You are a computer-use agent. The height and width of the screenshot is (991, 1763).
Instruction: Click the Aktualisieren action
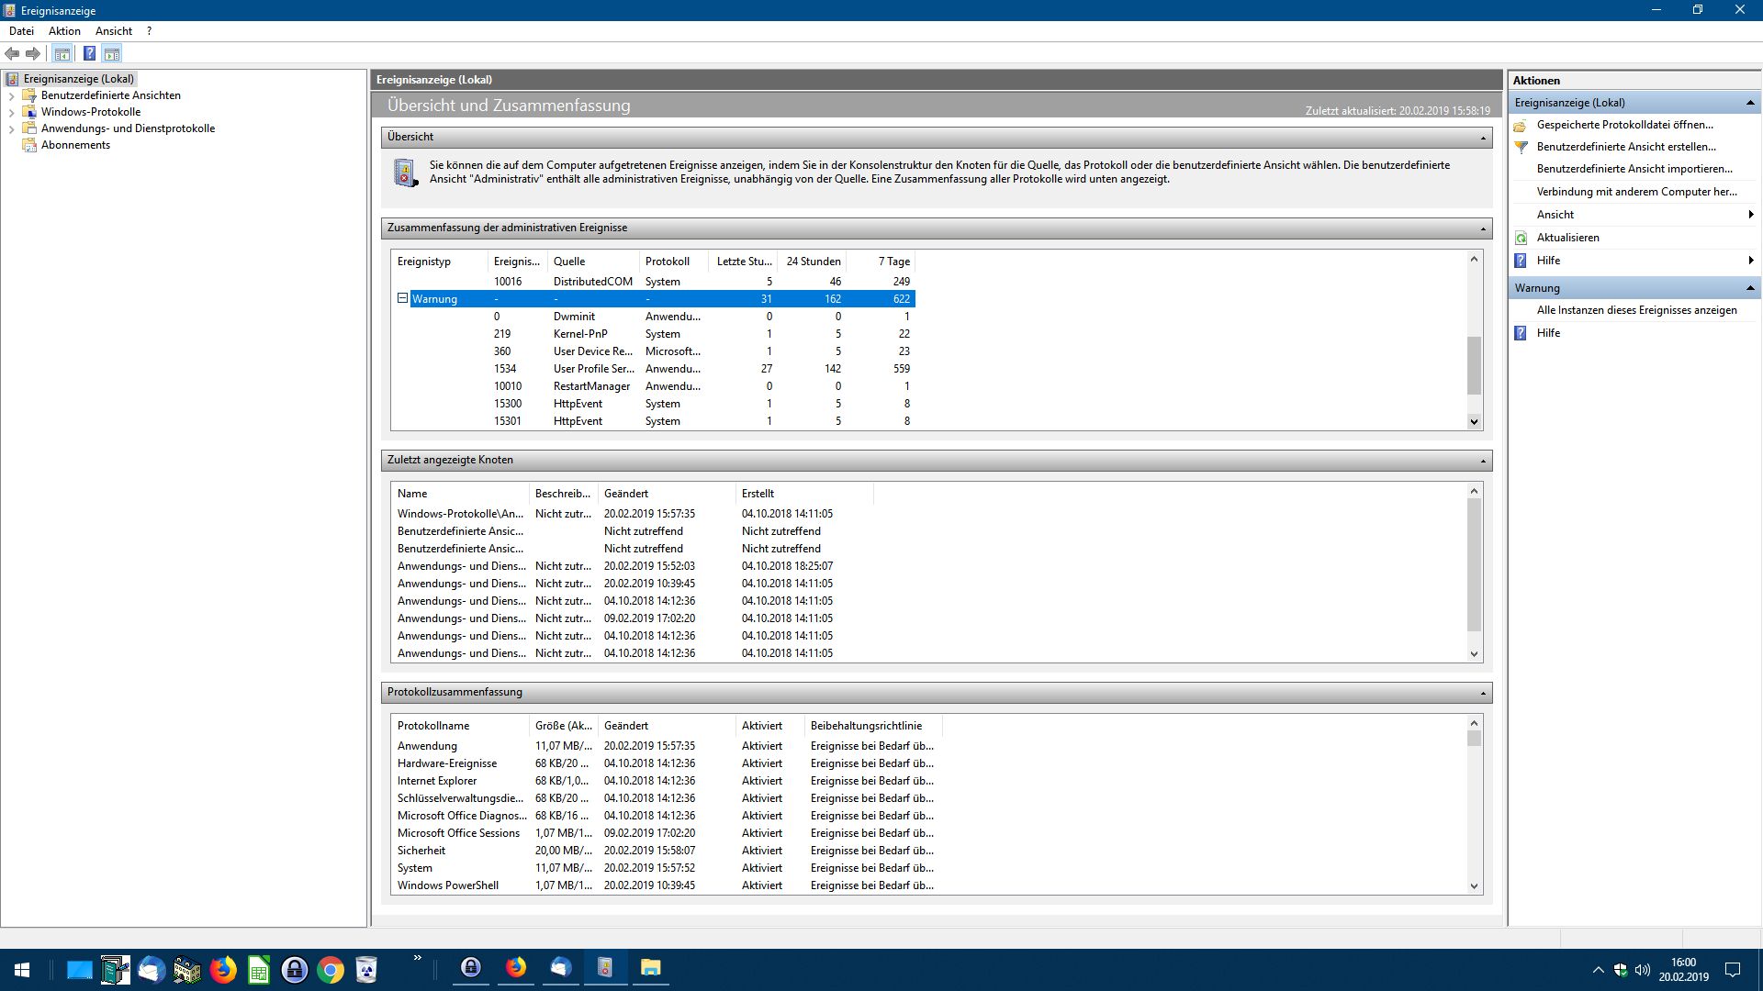(1567, 238)
